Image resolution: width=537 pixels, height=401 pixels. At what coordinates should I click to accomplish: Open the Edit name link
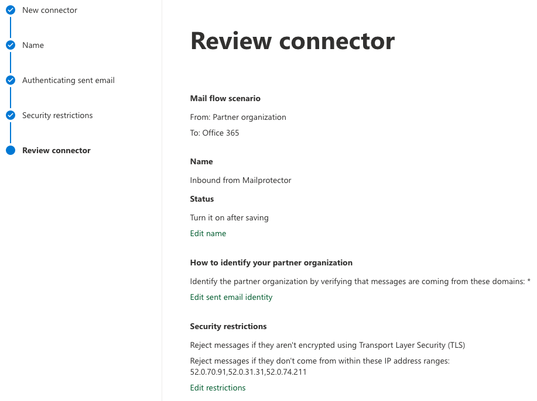tap(208, 233)
